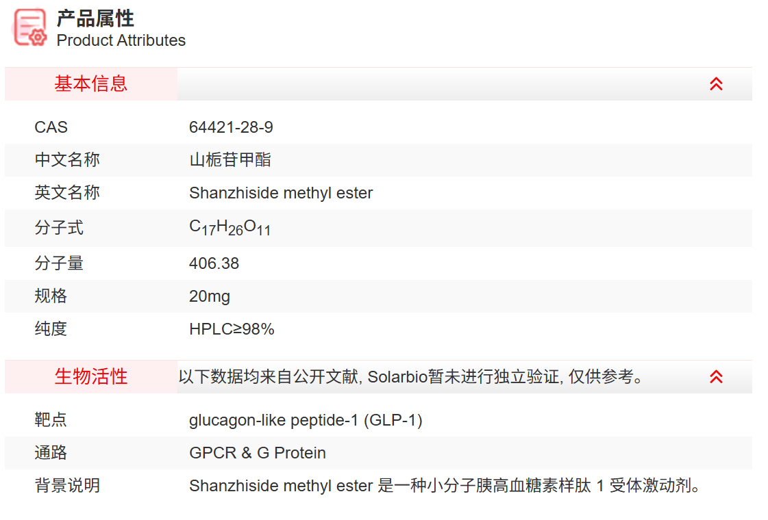Select the 生物活性 section header

coord(91,377)
